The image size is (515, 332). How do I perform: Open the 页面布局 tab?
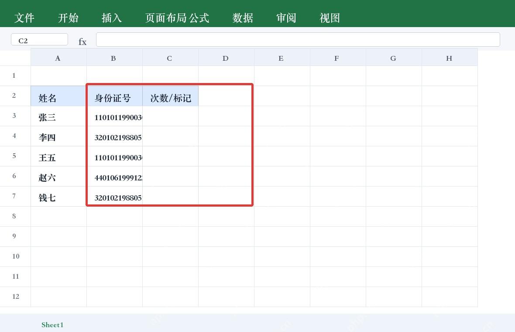click(x=166, y=18)
